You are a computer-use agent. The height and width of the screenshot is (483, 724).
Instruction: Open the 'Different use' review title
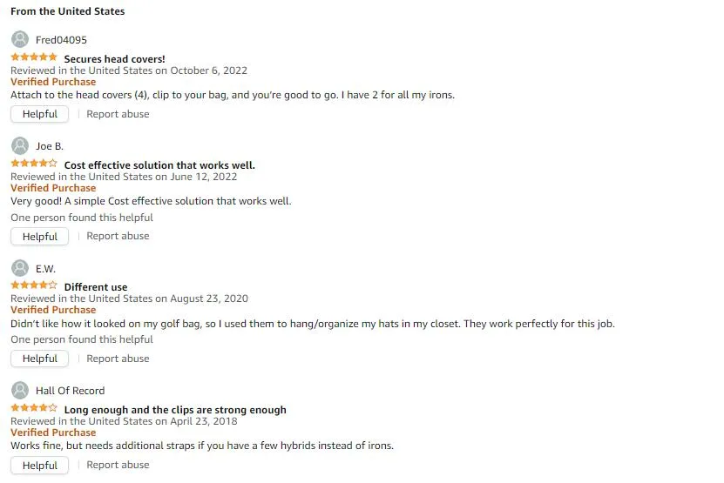coord(96,287)
